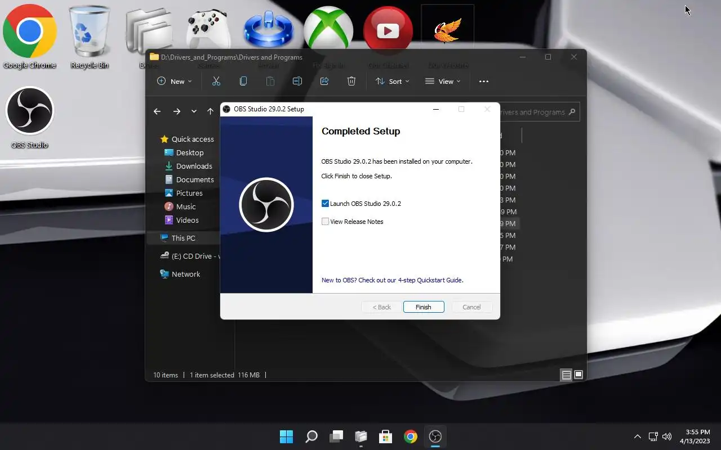Open the white game controller desktop icon
The image size is (721, 450).
[x=209, y=29]
